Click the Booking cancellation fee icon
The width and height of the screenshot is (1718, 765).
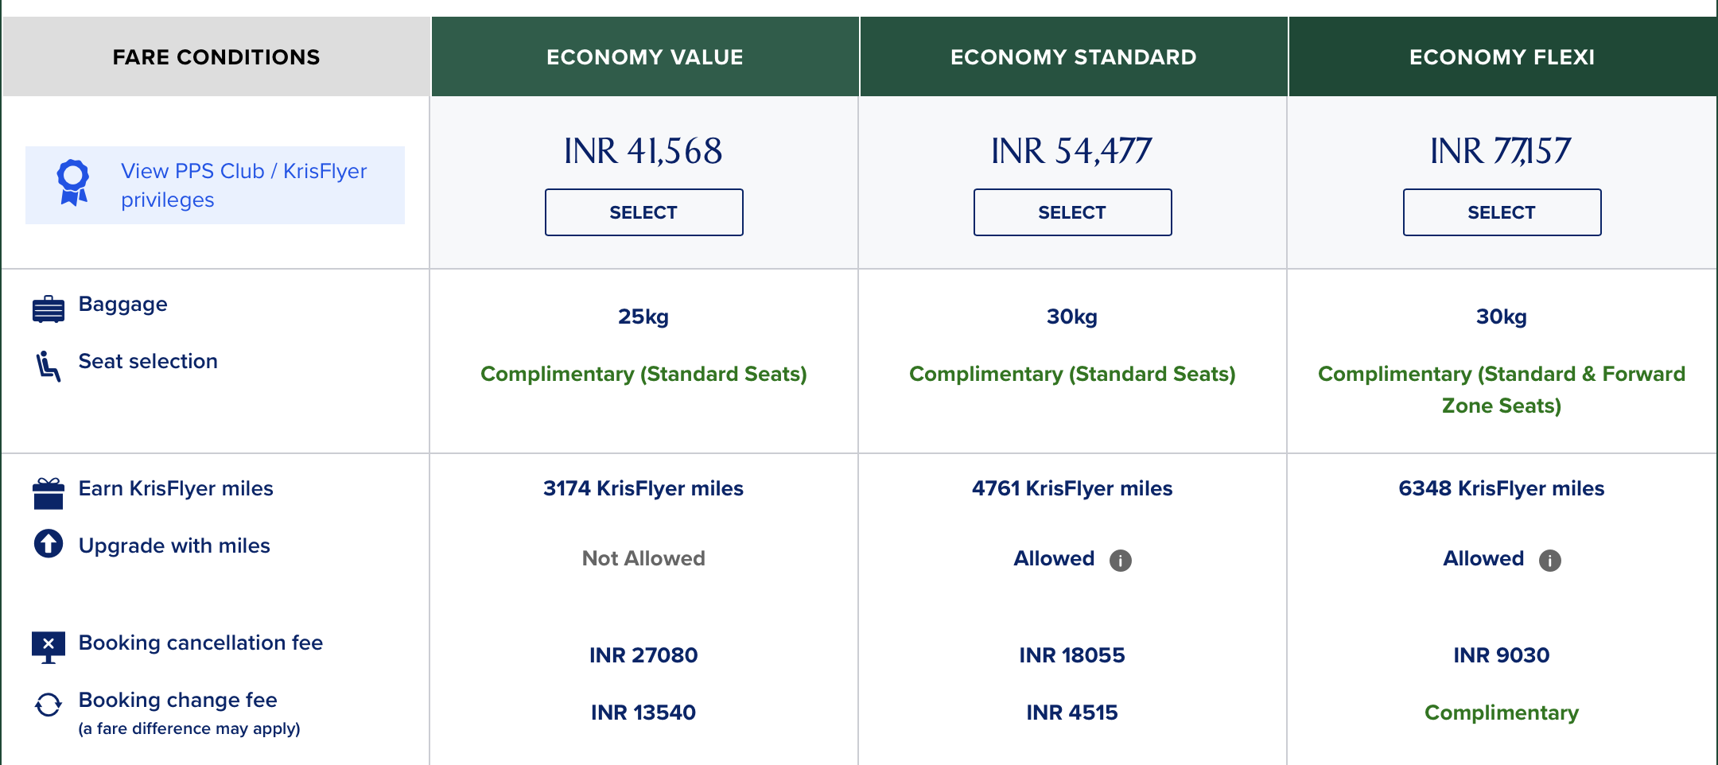coord(48,644)
